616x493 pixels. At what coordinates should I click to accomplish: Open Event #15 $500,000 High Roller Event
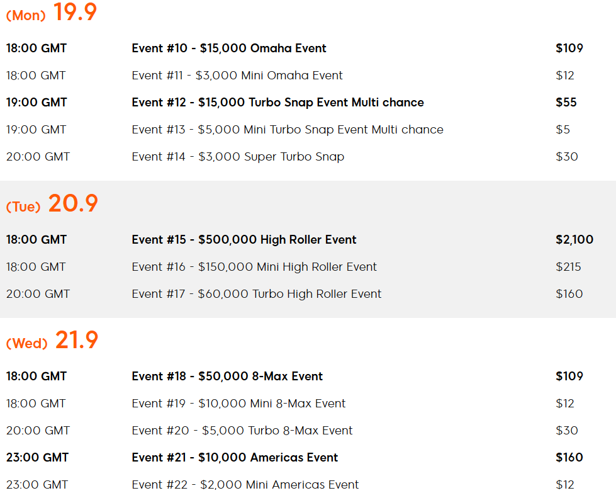click(x=244, y=240)
